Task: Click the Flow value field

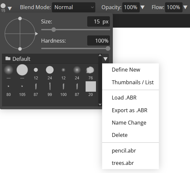Action: click(174, 7)
